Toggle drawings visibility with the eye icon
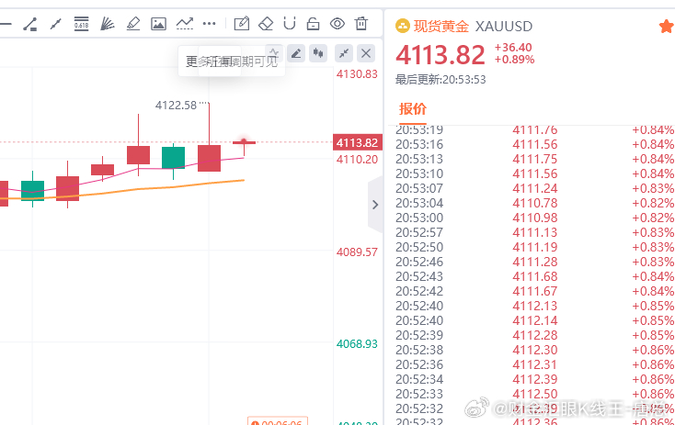Image resolution: width=675 pixels, height=425 pixels. tap(337, 23)
